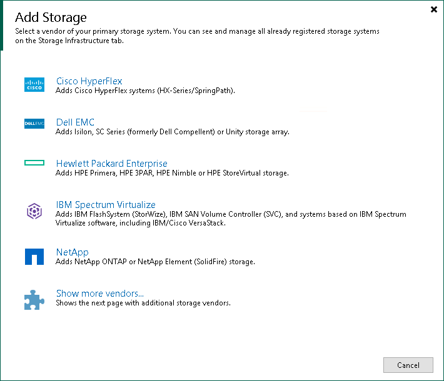The height and width of the screenshot is (381, 444).
Task: Click the HPE Primera, 3PAR, Nimble description
Action: click(x=172, y=173)
